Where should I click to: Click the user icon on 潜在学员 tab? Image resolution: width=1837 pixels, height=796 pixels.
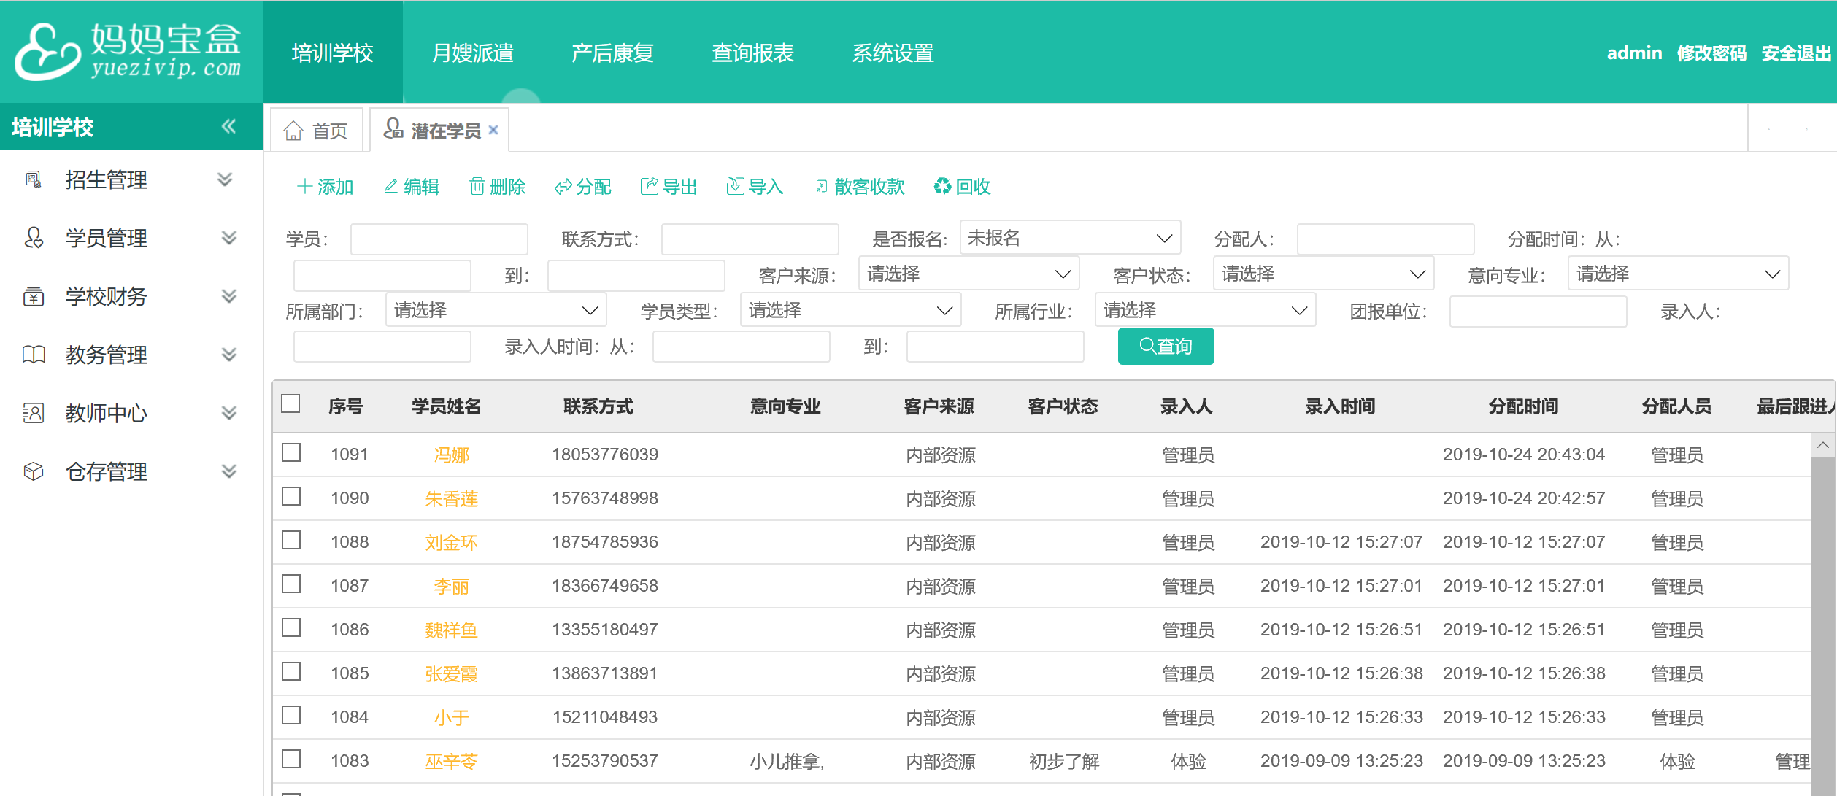(x=393, y=128)
